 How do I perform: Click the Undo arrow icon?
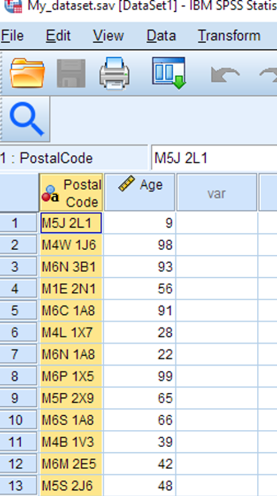[225, 75]
